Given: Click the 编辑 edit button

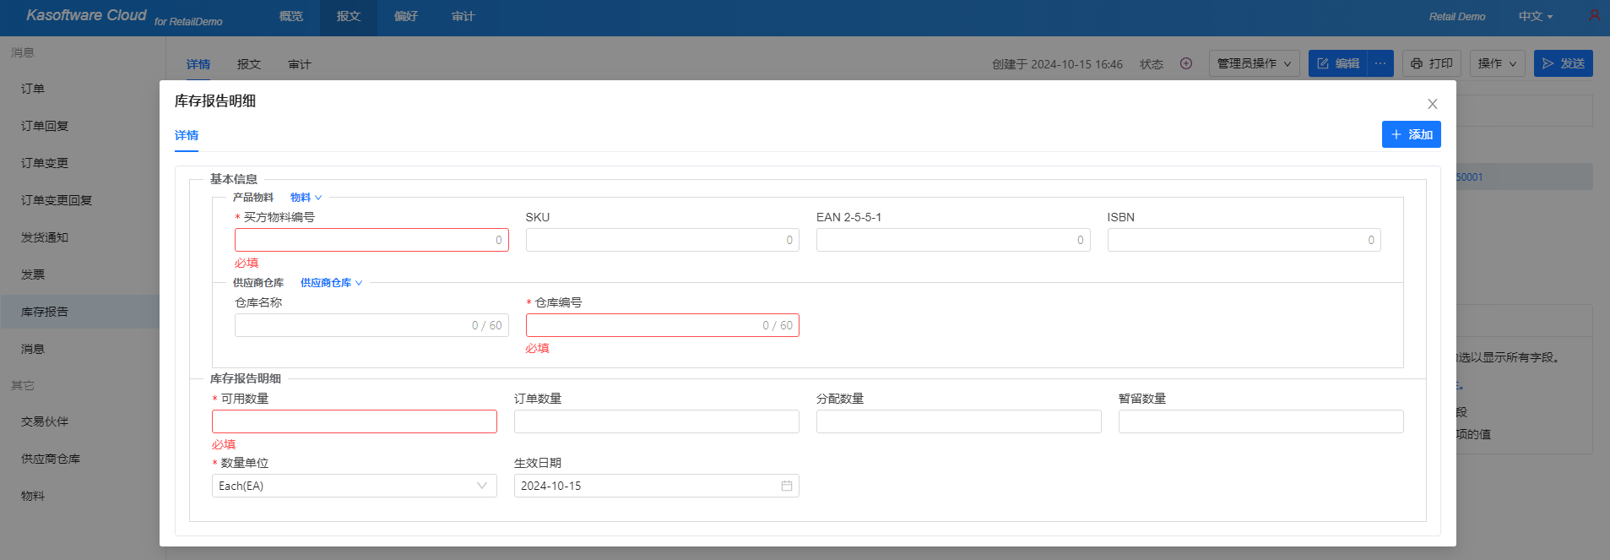Looking at the screenshot, I should (x=1338, y=63).
